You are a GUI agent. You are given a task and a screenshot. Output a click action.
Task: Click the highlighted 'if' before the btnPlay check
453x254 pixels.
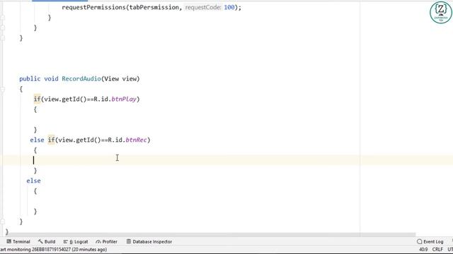pyautogui.click(x=38, y=99)
